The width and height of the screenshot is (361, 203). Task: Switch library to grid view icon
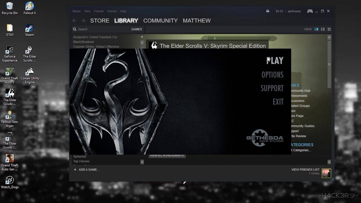329,29
